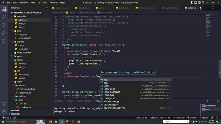
Task: Toggle Go Live server in status bar
Action: click(192, 117)
